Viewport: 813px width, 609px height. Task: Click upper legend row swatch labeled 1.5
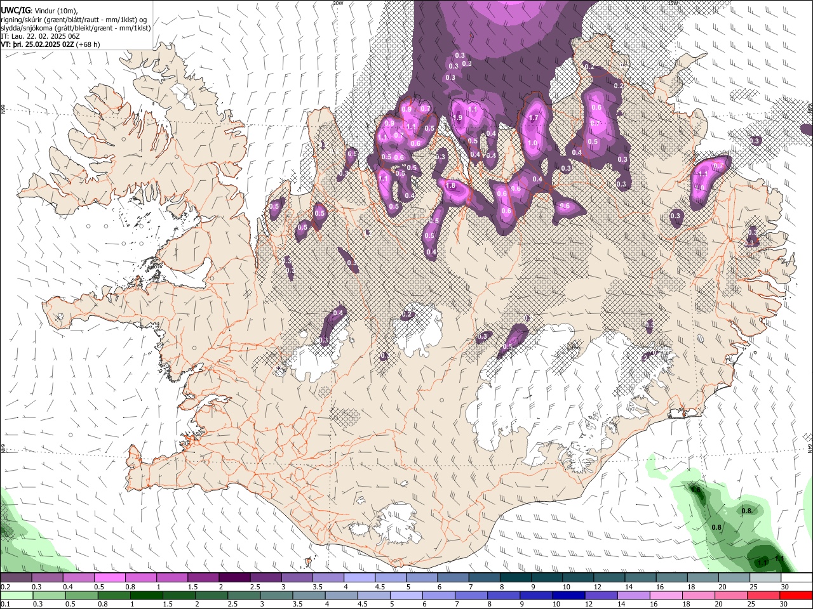(x=203, y=578)
